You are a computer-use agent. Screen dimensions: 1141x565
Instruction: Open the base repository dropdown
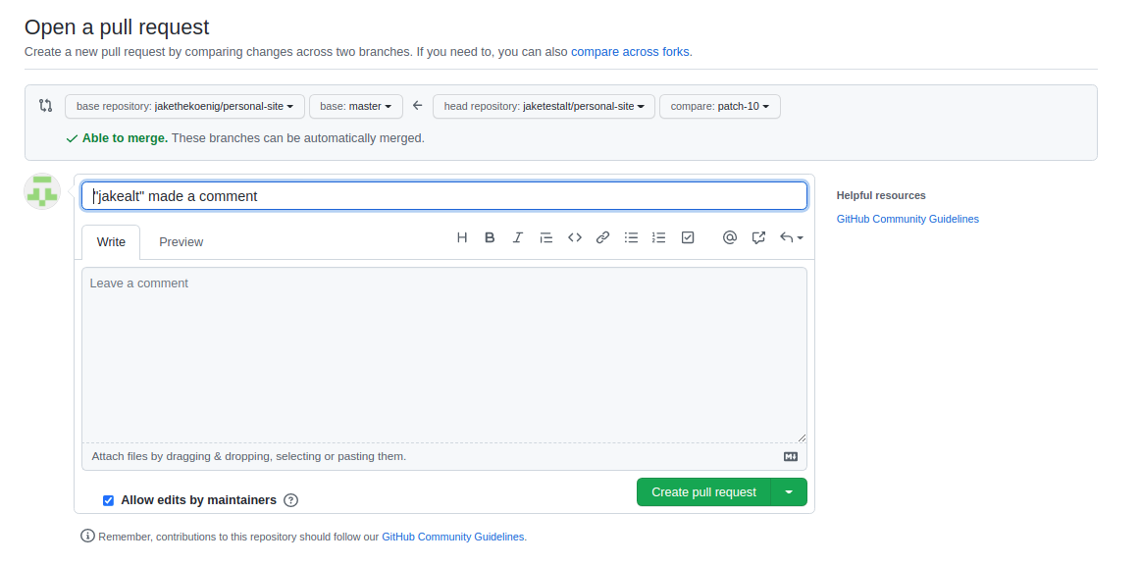[184, 106]
